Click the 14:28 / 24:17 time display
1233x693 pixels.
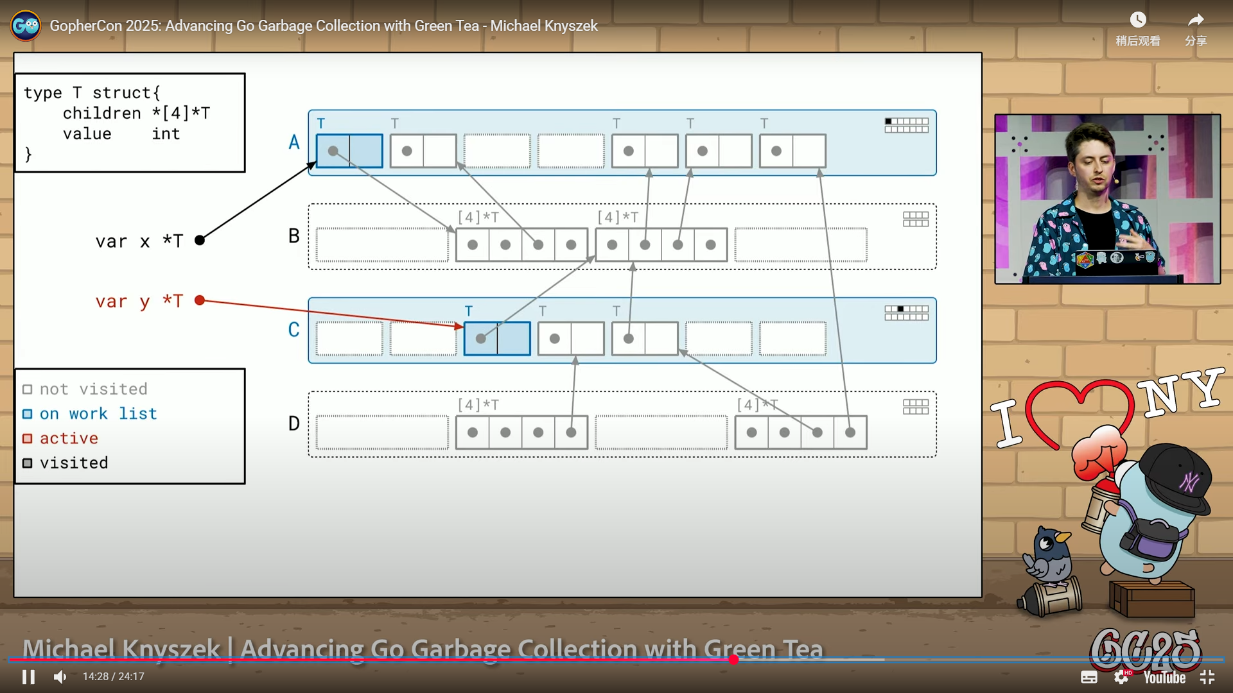tap(114, 677)
